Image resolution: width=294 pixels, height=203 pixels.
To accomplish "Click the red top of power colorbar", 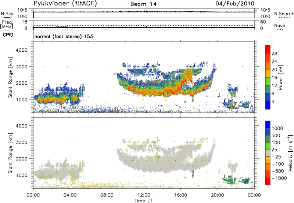I will tap(268, 49).
